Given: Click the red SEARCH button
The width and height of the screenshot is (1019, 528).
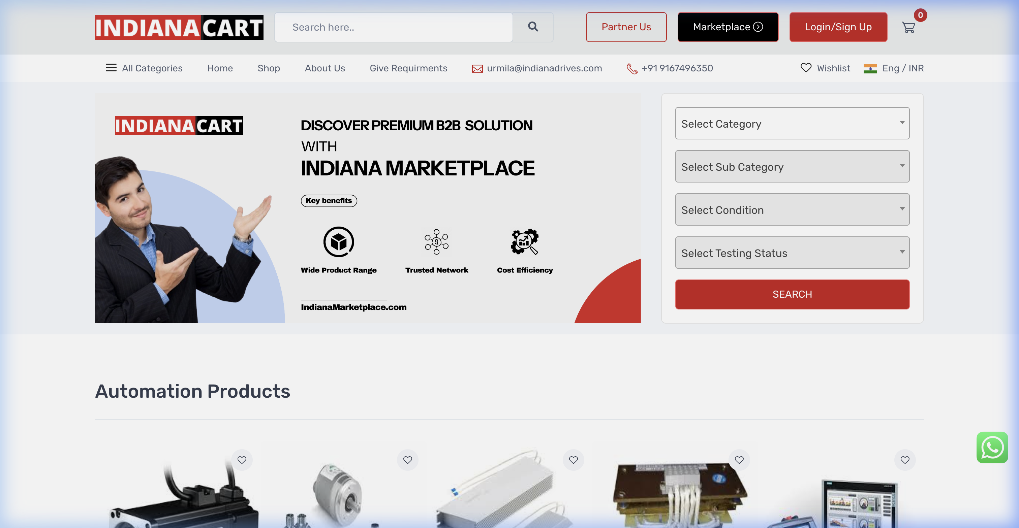Looking at the screenshot, I should [792, 294].
